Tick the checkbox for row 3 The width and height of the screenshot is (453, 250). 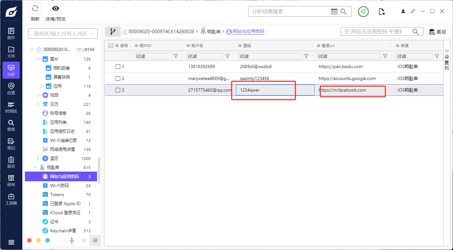coord(118,90)
